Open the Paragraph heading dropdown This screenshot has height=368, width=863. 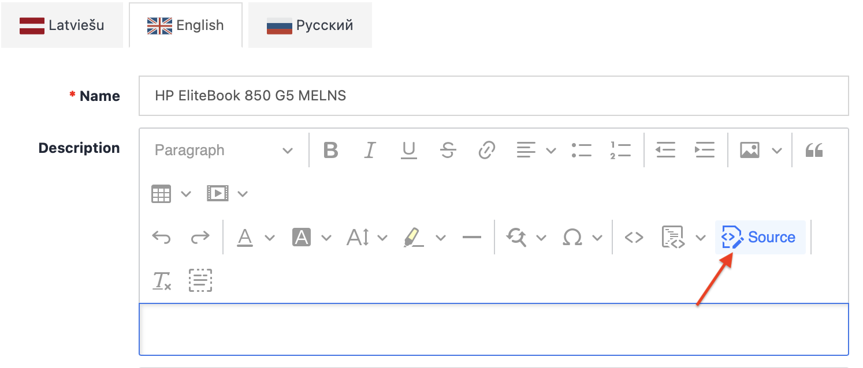pyautogui.click(x=224, y=151)
